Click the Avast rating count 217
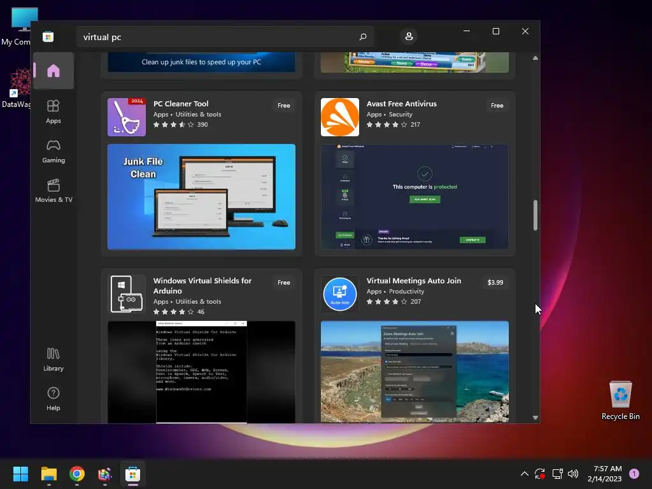This screenshot has width=652, height=489. pos(415,124)
